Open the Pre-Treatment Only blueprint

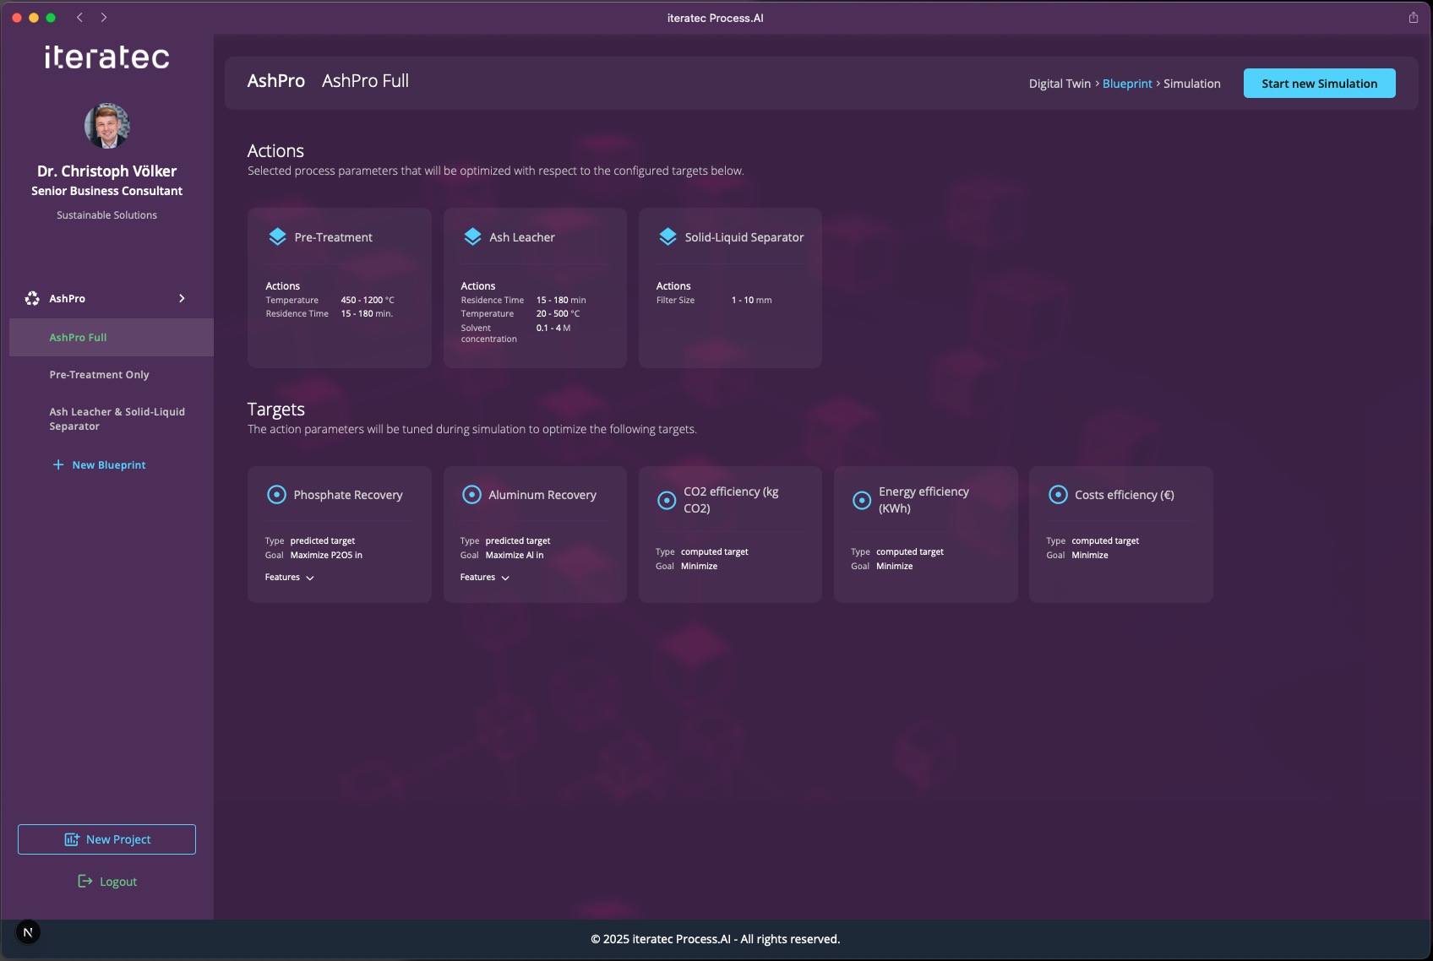point(99,375)
